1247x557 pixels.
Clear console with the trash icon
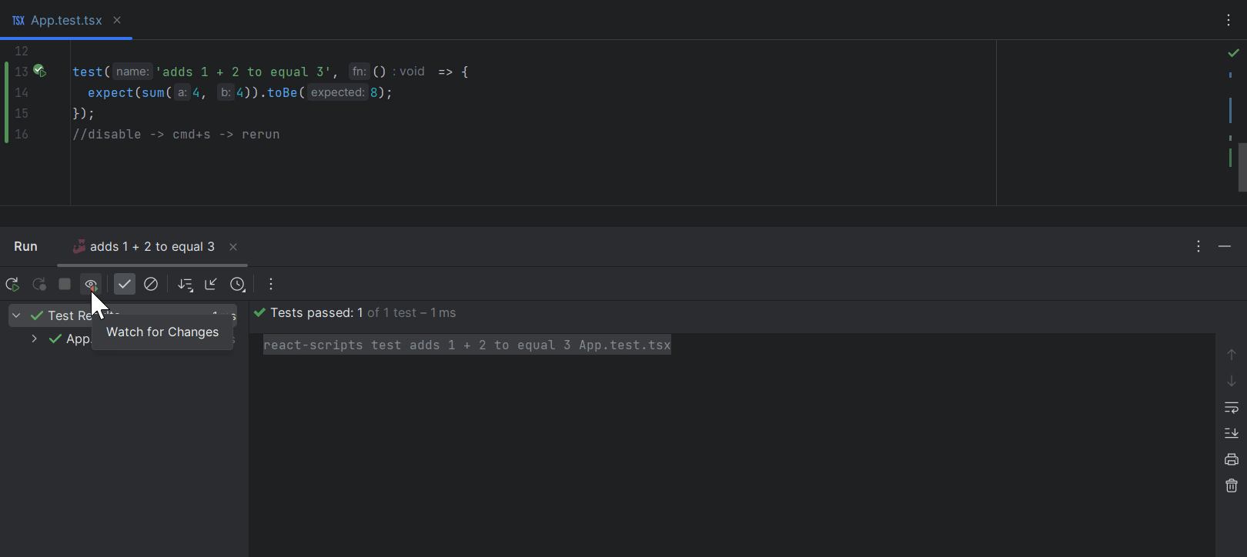pyautogui.click(x=1231, y=485)
